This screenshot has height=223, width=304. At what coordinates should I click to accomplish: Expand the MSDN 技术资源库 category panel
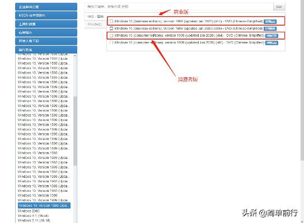pos(46,15)
